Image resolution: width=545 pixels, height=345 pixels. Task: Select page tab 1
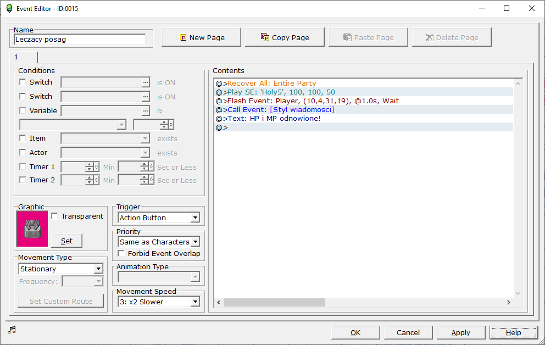pyautogui.click(x=23, y=57)
